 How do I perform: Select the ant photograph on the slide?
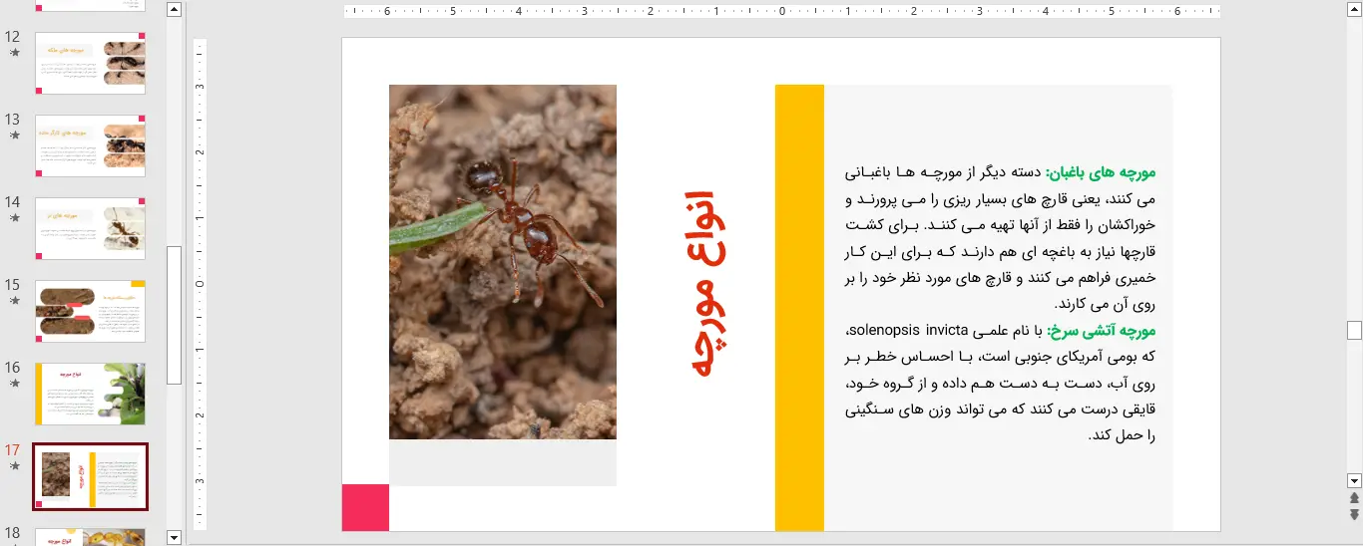[502, 261]
